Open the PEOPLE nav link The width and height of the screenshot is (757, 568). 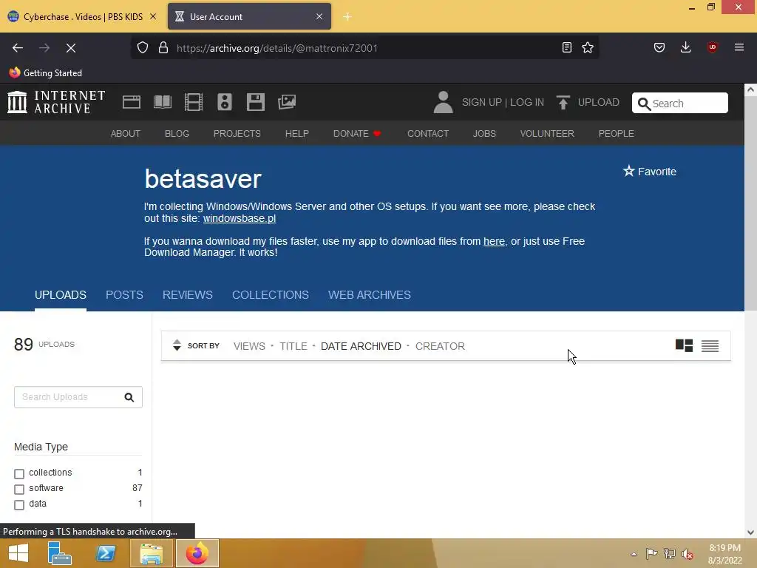[x=616, y=133]
